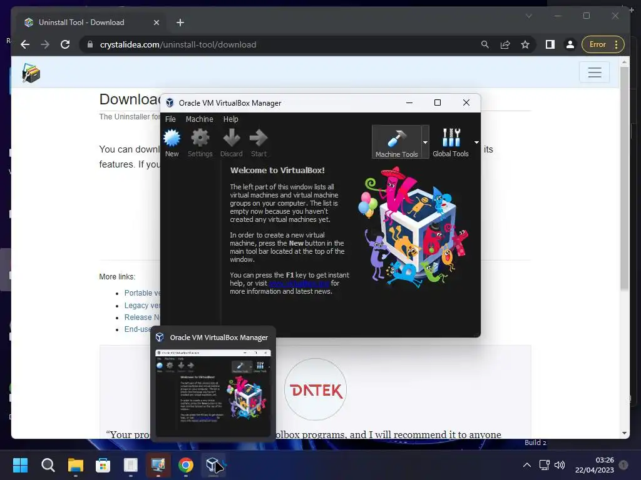641x480 pixels.
Task: Open the Help menu in VirtualBox
Action: tap(230, 119)
